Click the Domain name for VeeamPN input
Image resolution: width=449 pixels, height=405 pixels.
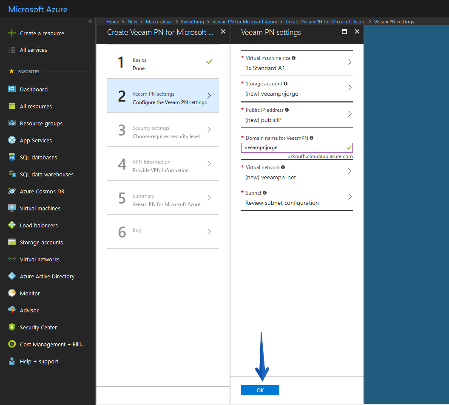pos(297,148)
